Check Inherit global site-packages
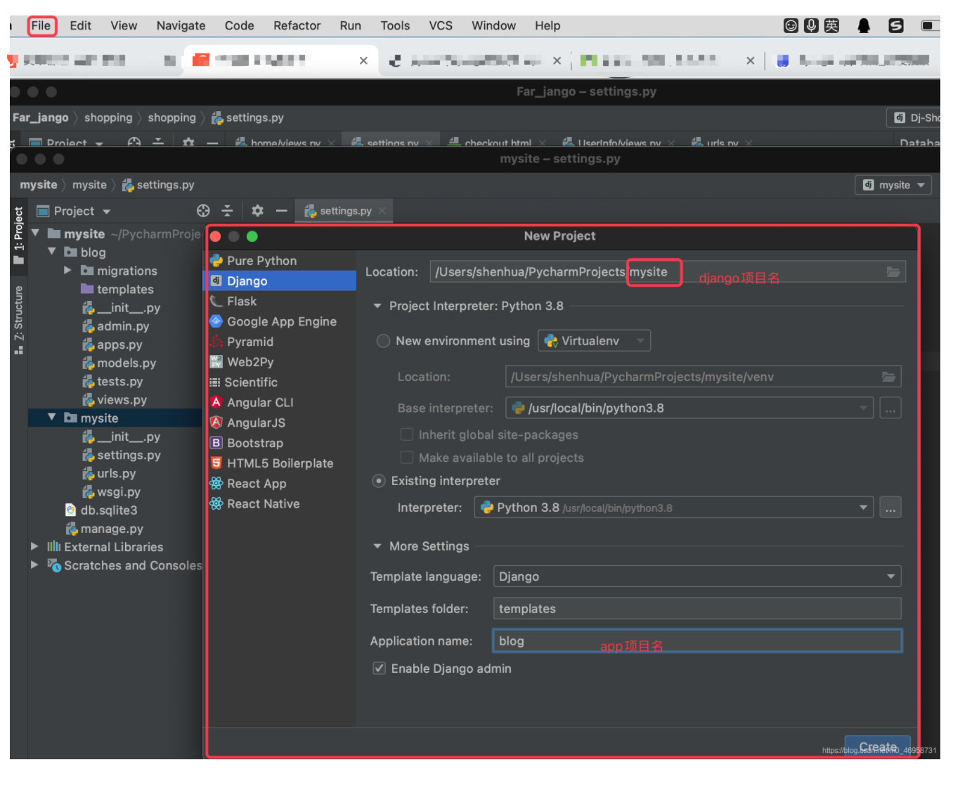Viewport: 953px width, 786px height. [x=407, y=434]
